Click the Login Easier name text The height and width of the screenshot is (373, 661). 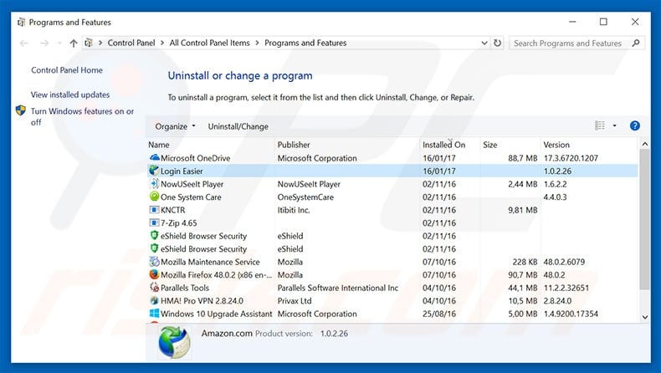pos(182,171)
